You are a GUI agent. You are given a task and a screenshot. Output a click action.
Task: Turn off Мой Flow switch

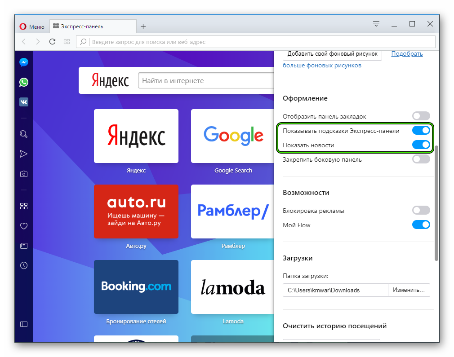tap(421, 225)
